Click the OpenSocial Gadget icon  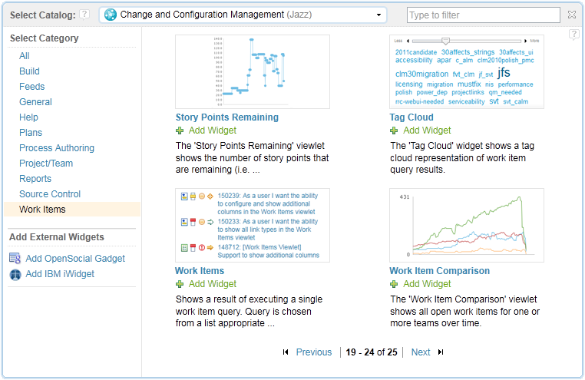[15, 259]
